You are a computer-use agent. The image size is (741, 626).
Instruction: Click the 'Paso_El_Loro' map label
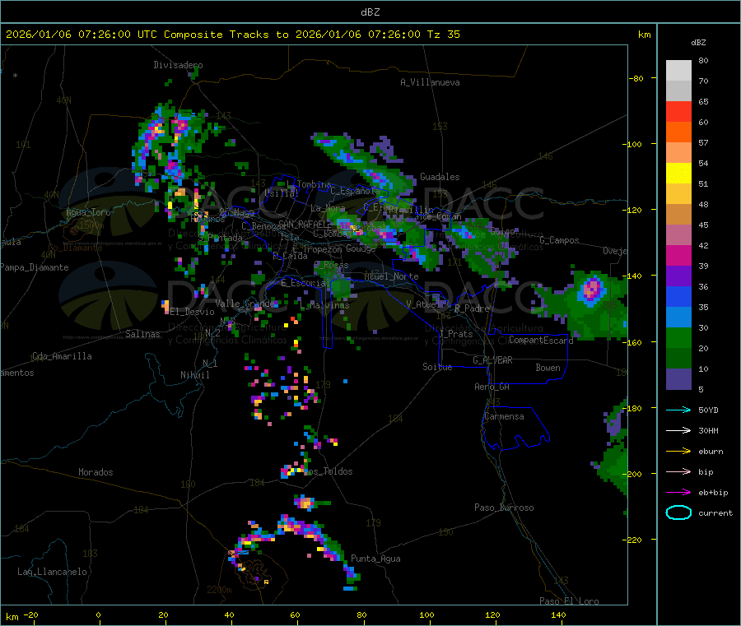(569, 601)
